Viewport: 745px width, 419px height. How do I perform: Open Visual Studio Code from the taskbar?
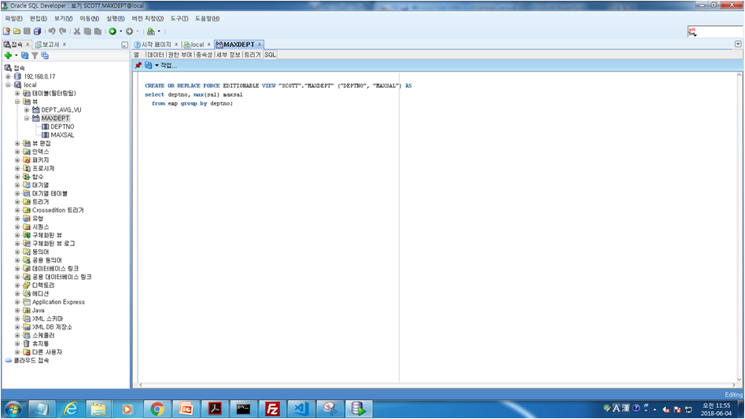(301, 409)
